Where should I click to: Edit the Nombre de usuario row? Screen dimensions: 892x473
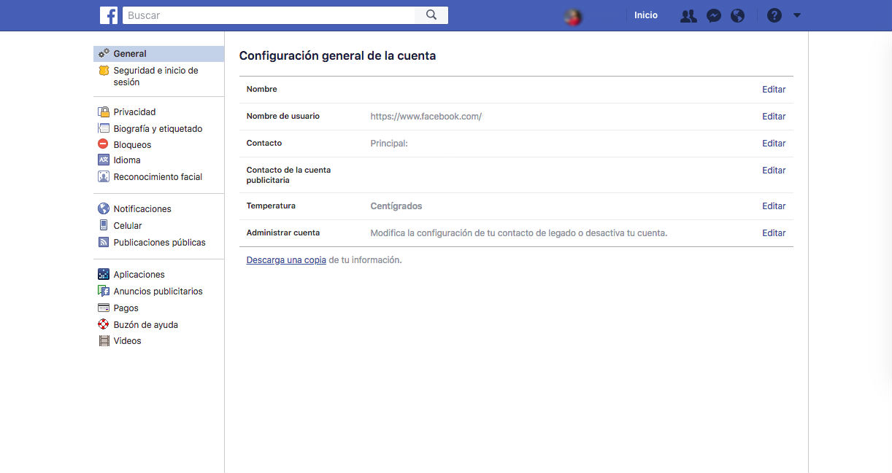774,117
